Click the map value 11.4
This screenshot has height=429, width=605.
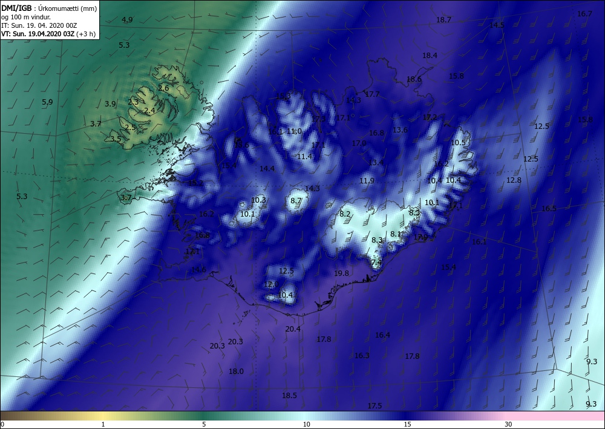coord(304,156)
